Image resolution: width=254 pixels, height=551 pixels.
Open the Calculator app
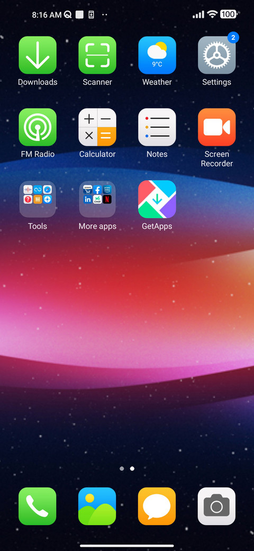[97, 127]
